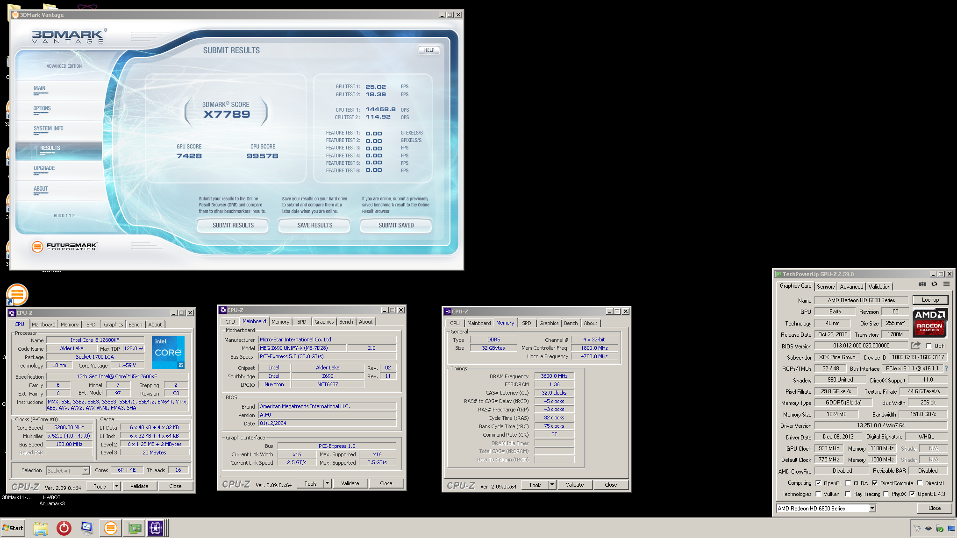Click the Start button
957x538 pixels.
[x=13, y=528]
